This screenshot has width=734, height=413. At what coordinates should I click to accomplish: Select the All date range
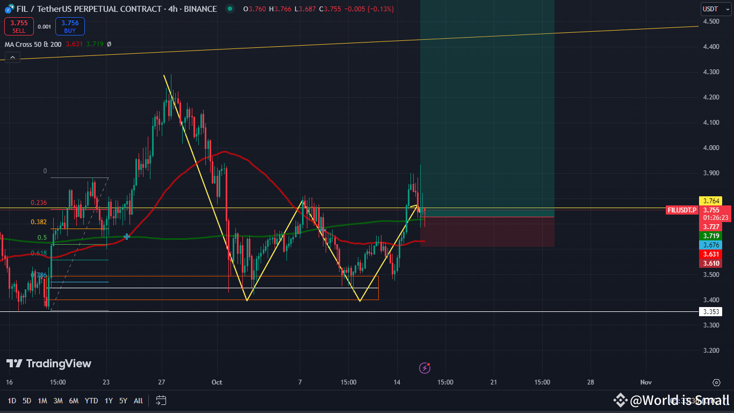pyautogui.click(x=138, y=401)
